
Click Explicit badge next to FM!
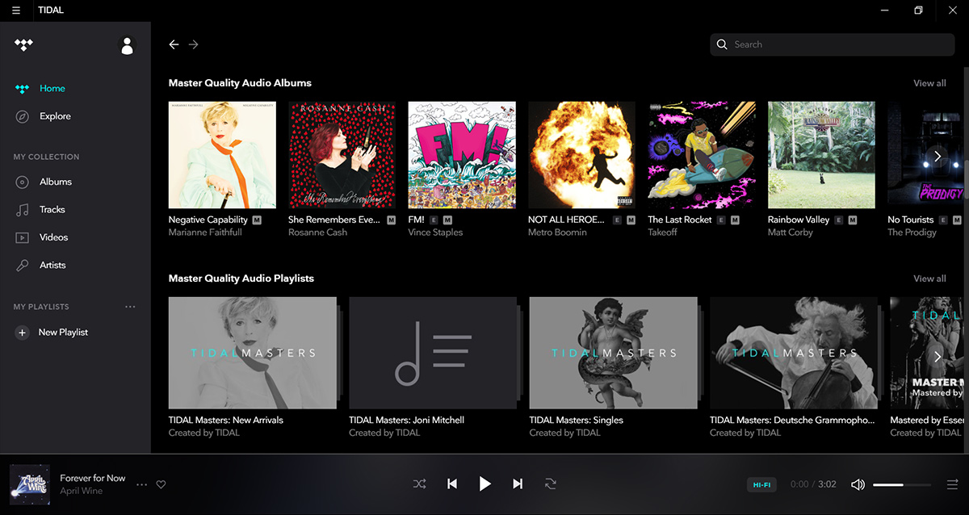pos(434,220)
